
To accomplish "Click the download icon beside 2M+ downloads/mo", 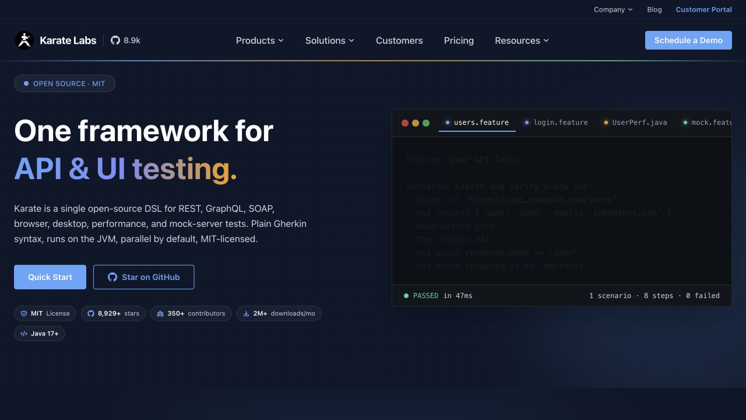I will 246,313.
